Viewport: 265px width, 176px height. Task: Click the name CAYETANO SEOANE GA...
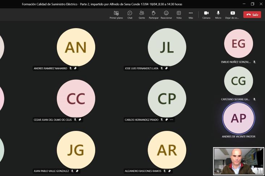tap(235, 99)
